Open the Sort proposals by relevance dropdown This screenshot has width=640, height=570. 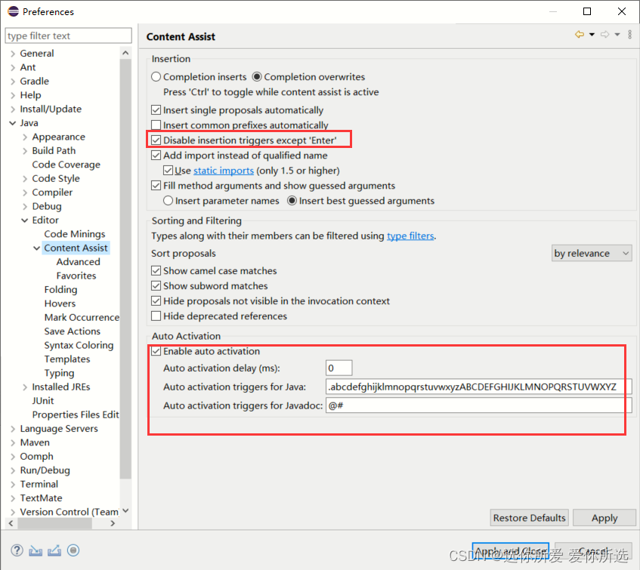coord(592,253)
